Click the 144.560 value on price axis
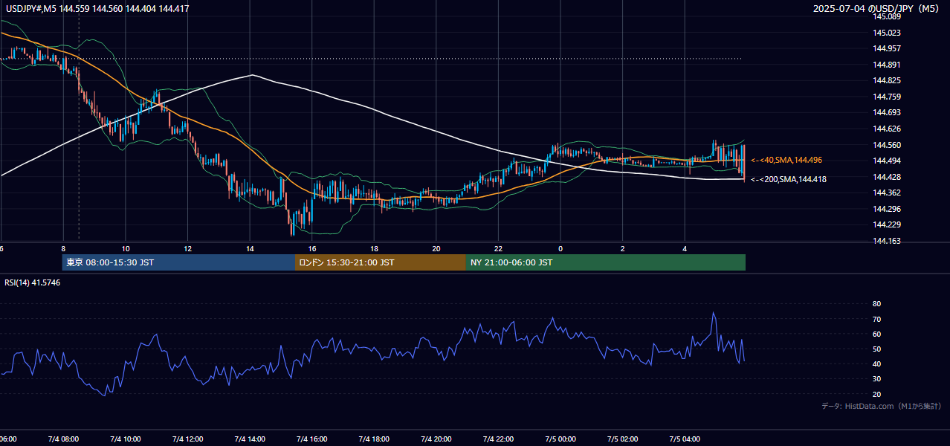Image resolution: width=950 pixels, height=446 pixels. click(886, 145)
